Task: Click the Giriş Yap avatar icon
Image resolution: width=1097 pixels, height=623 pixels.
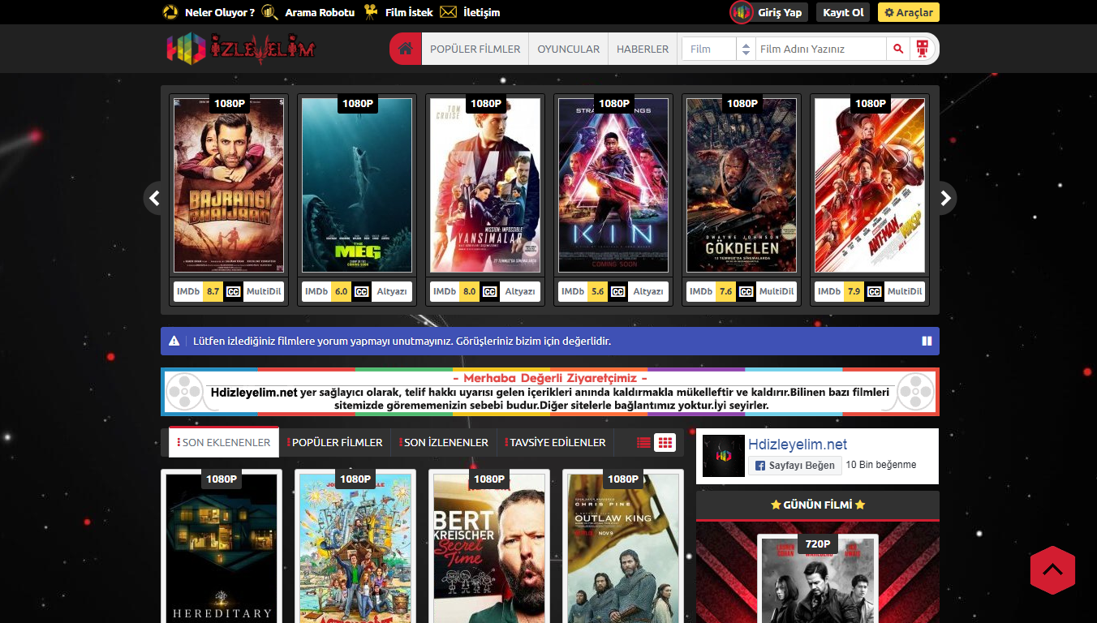Action: (x=742, y=12)
